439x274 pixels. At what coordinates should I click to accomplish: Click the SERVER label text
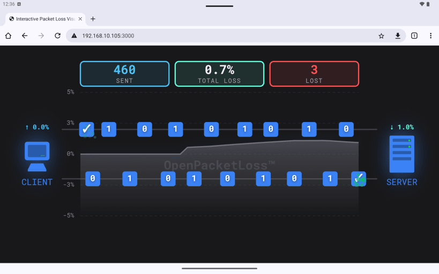(402, 182)
